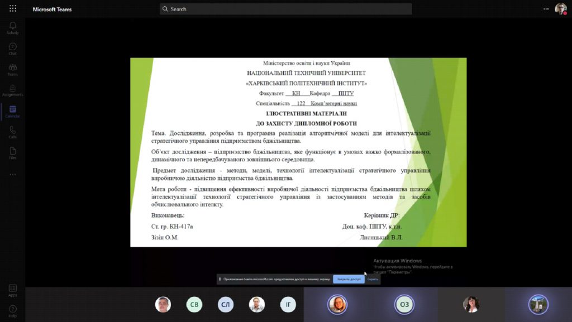The width and height of the screenshot is (572, 322).
Task: Expand more apps ellipsis in sidebar
Action: [12, 175]
